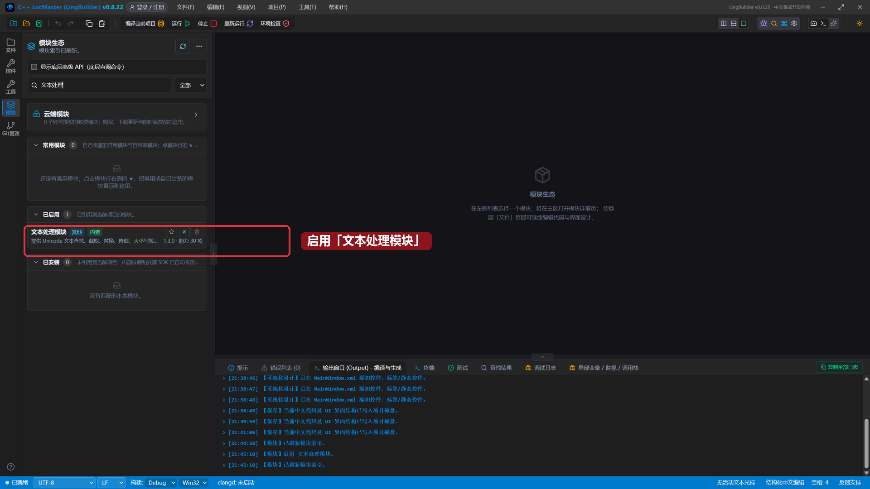
Task: Open 工具 sidebar panel
Action: [11, 87]
